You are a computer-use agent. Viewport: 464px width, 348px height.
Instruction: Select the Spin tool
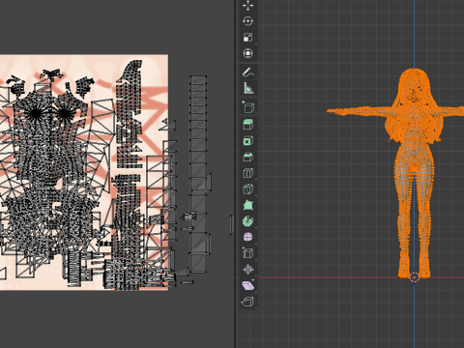point(247,221)
